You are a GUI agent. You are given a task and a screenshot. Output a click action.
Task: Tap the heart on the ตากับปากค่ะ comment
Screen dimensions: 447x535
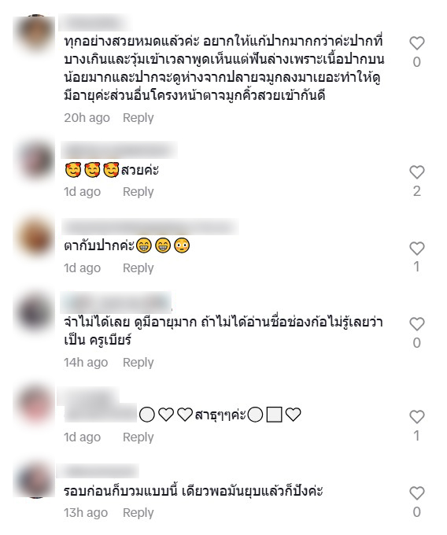pos(416,249)
